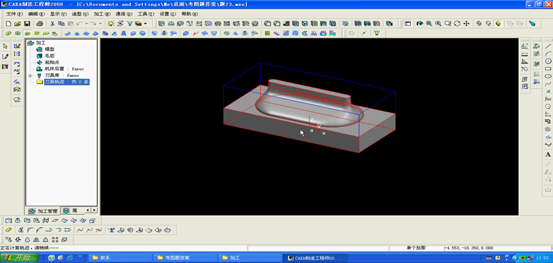The width and height of the screenshot is (553, 263).
Task: Select the Arc tool in right toolbar
Action: coord(548,53)
